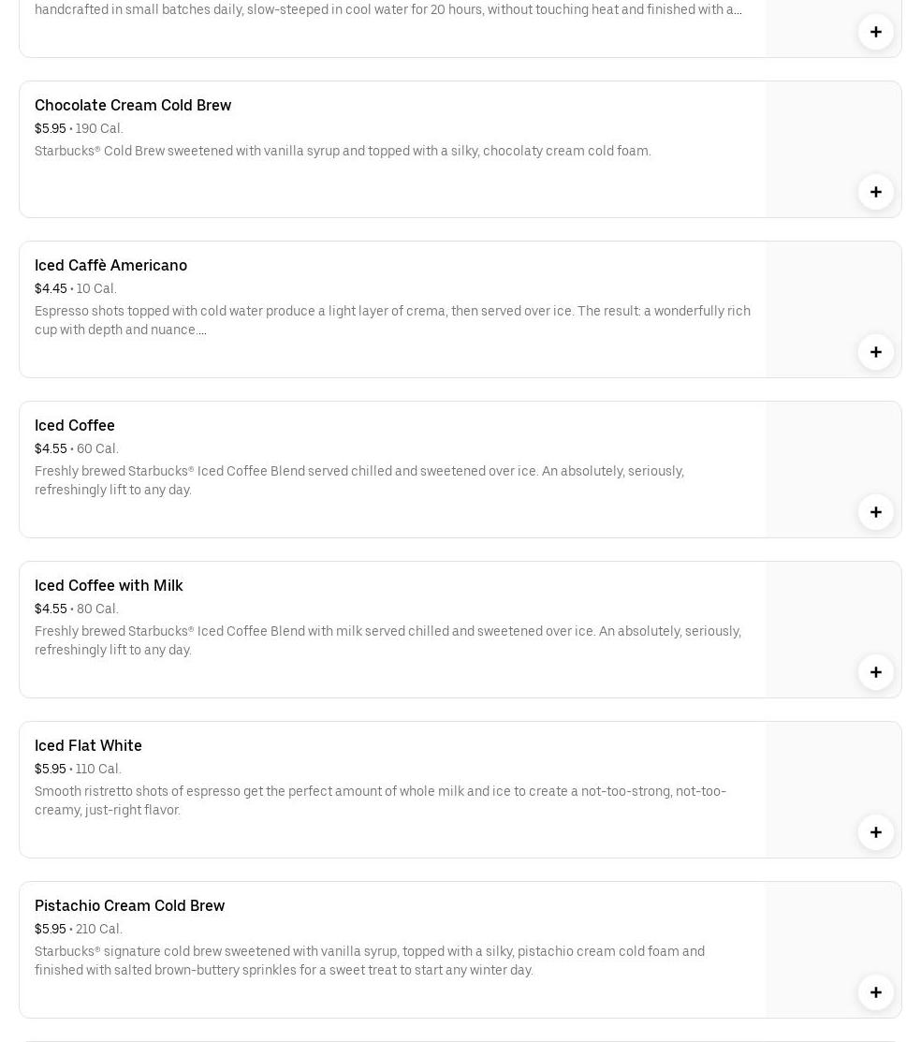Add Pistachio Cream Cold Brew via plus icon
This screenshot has height=1042, width=921.
[875, 992]
